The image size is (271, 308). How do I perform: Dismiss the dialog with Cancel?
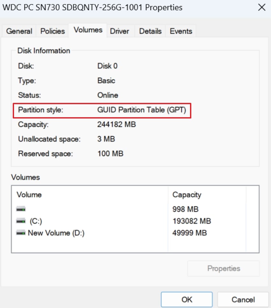243,299
